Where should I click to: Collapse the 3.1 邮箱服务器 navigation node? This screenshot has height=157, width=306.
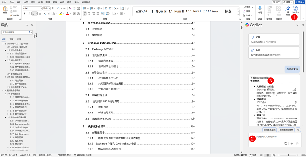[5, 94]
